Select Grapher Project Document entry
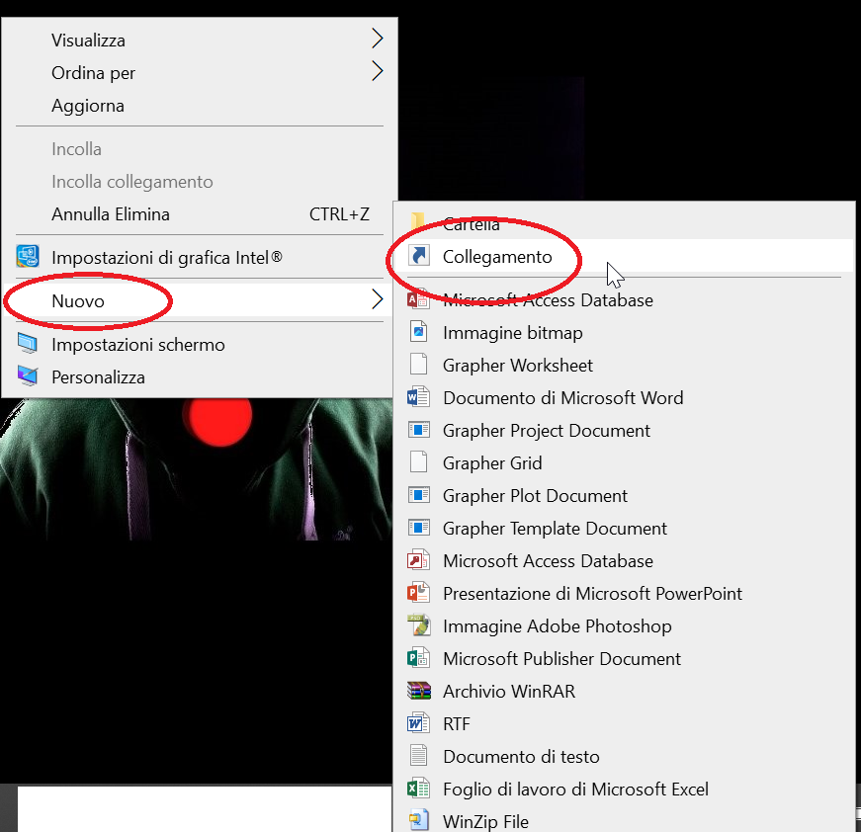The image size is (861, 832). coord(625,430)
